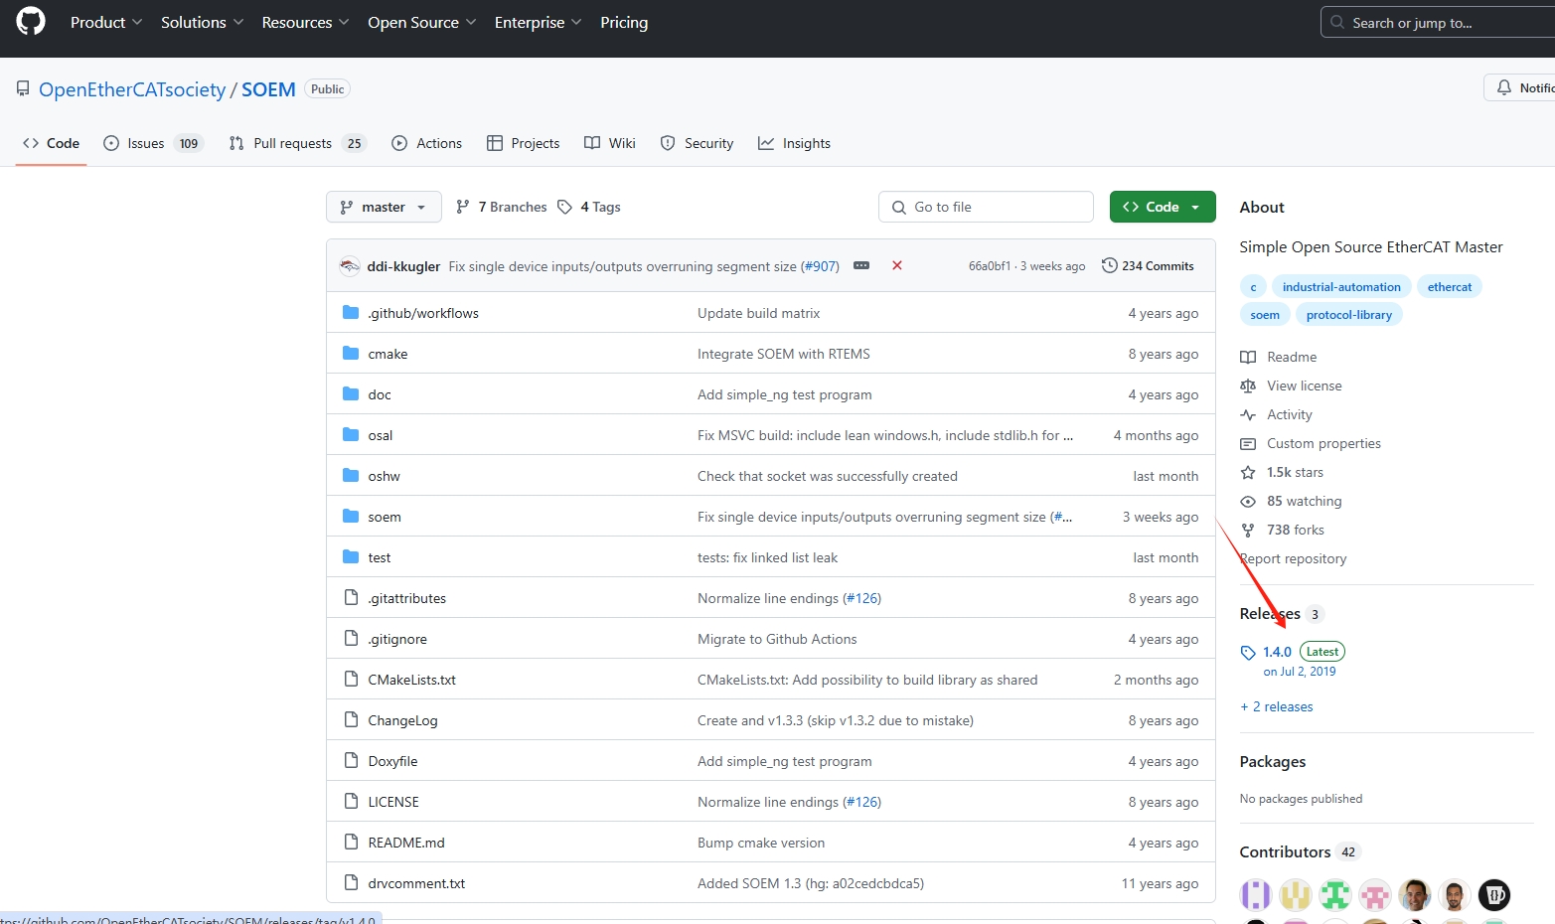The width and height of the screenshot is (1555, 924).
Task: Open the cmake folder icon
Action: pyautogui.click(x=351, y=354)
